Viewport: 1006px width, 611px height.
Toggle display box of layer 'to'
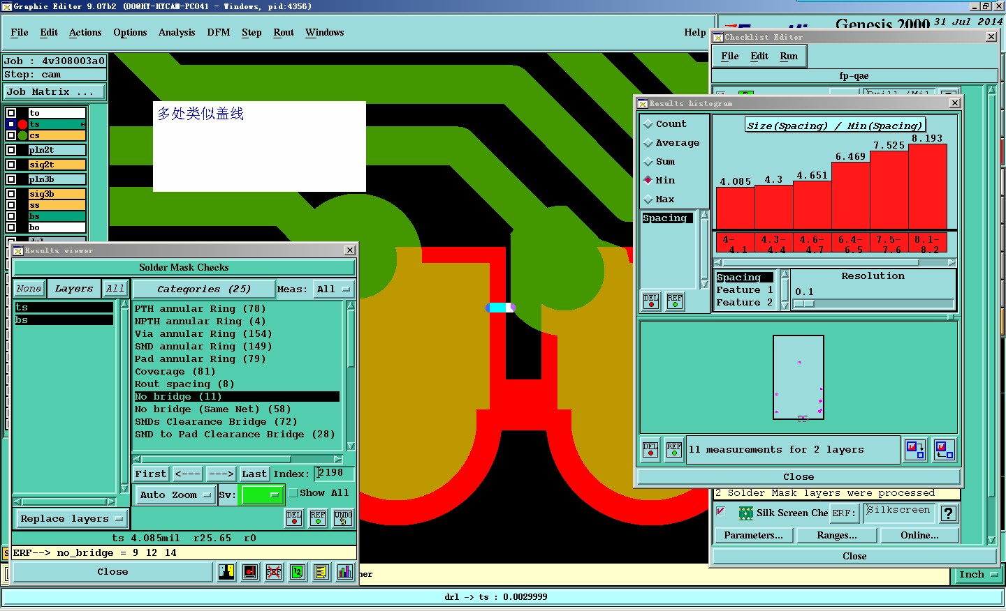[11, 113]
